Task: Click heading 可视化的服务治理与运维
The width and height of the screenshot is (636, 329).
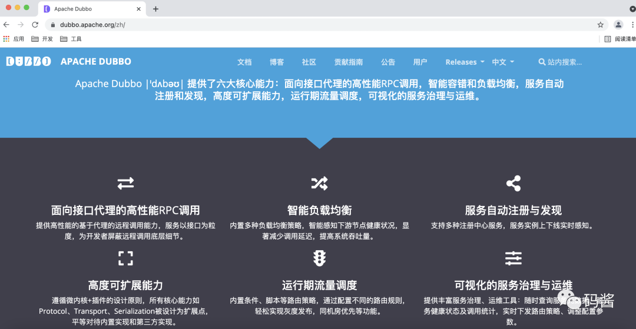Action: [x=514, y=285]
